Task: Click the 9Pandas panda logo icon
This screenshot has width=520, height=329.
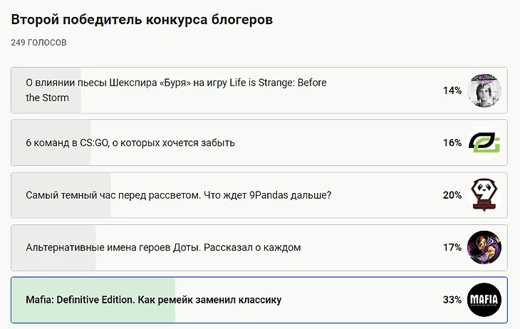Action: pyautogui.click(x=484, y=195)
